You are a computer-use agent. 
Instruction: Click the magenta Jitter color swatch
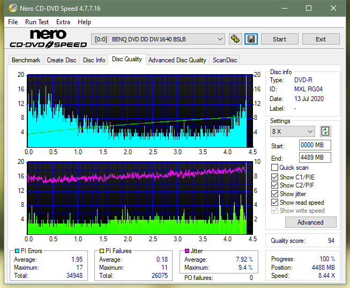click(187, 251)
